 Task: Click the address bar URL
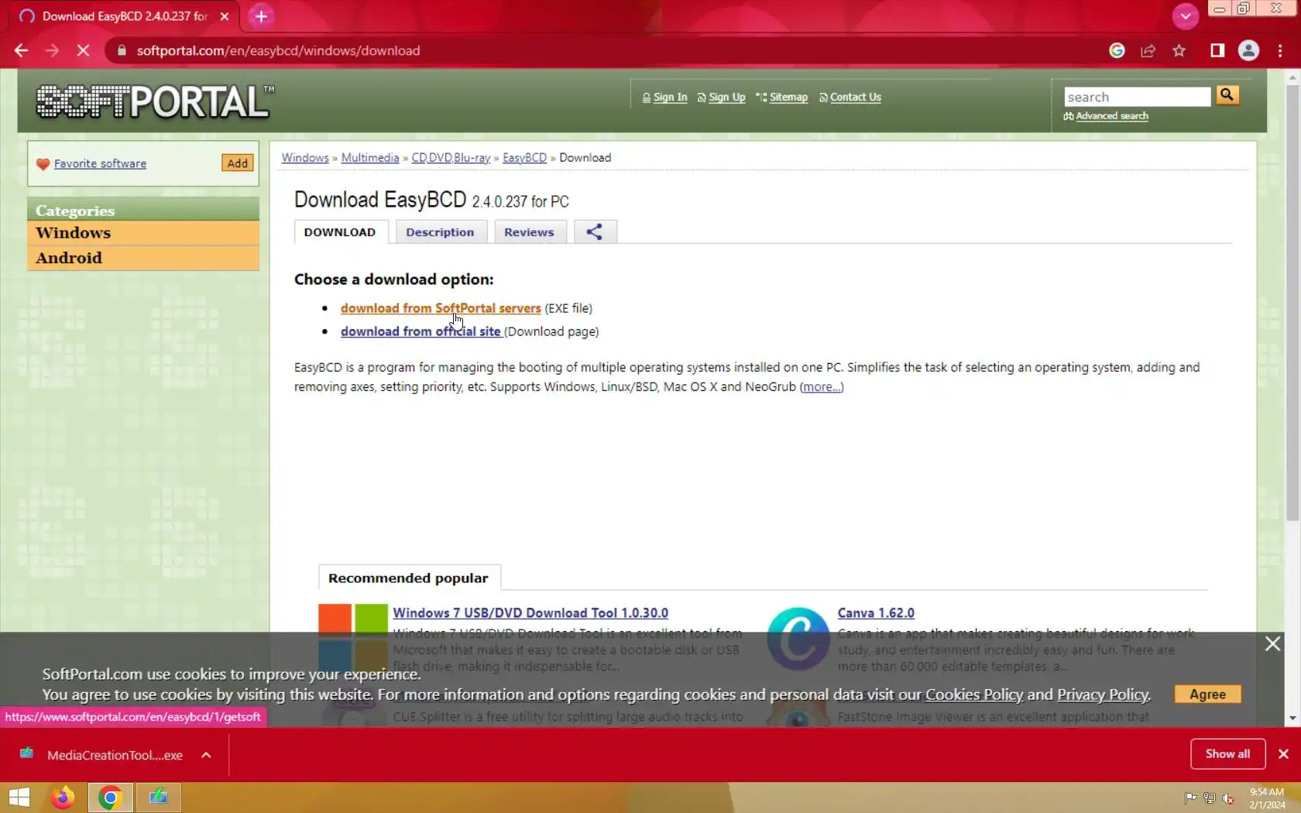278,50
